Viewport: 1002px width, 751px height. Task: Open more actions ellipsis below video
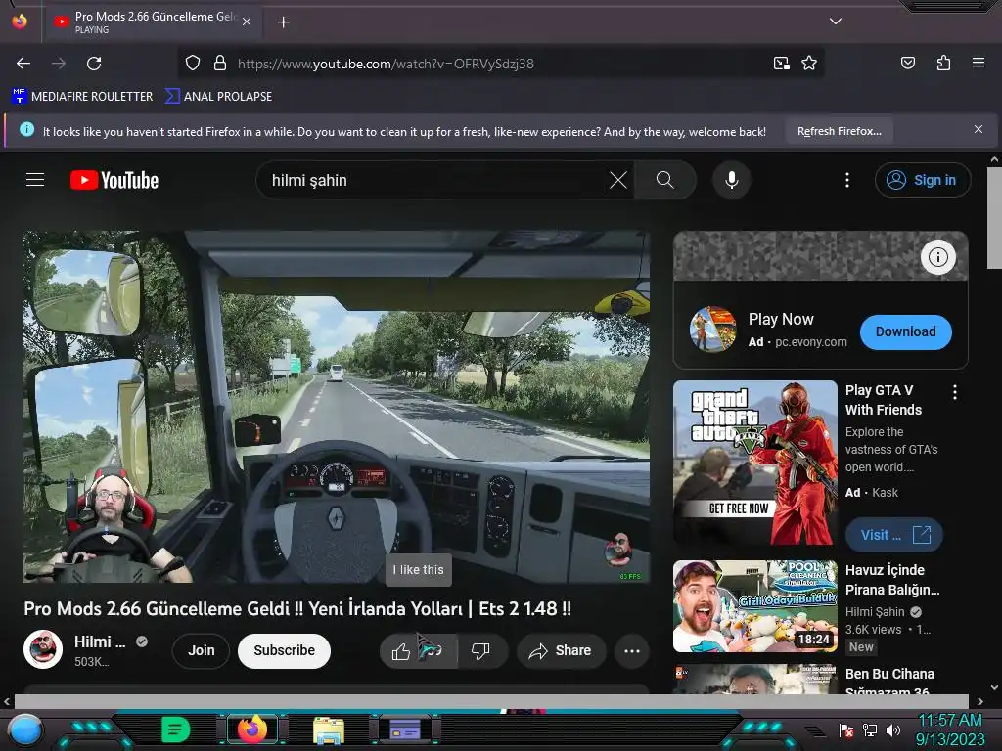click(x=632, y=650)
